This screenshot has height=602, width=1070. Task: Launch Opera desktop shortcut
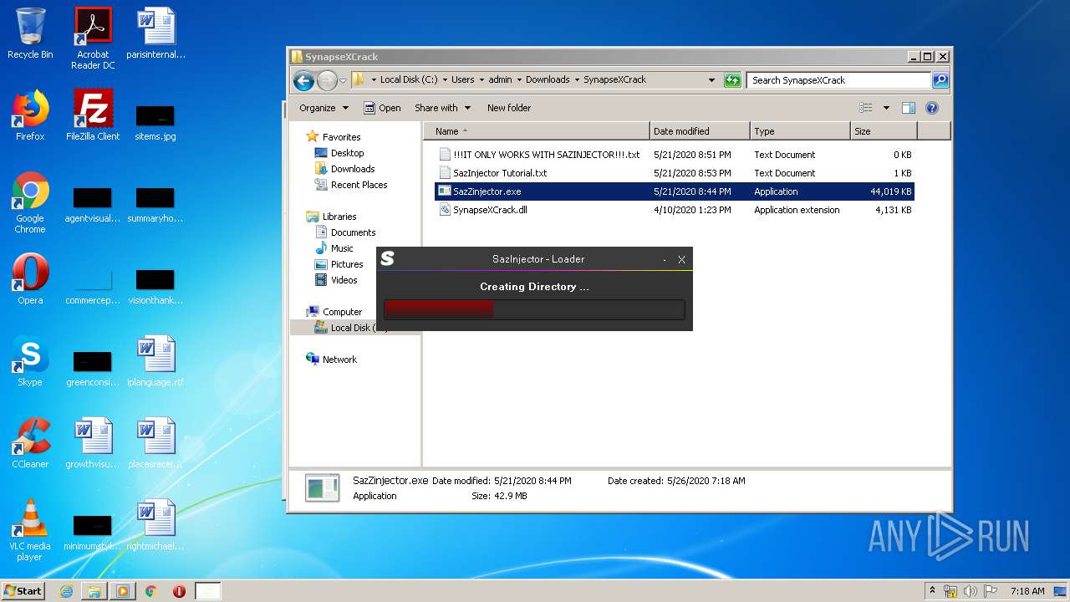click(x=30, y=279)
